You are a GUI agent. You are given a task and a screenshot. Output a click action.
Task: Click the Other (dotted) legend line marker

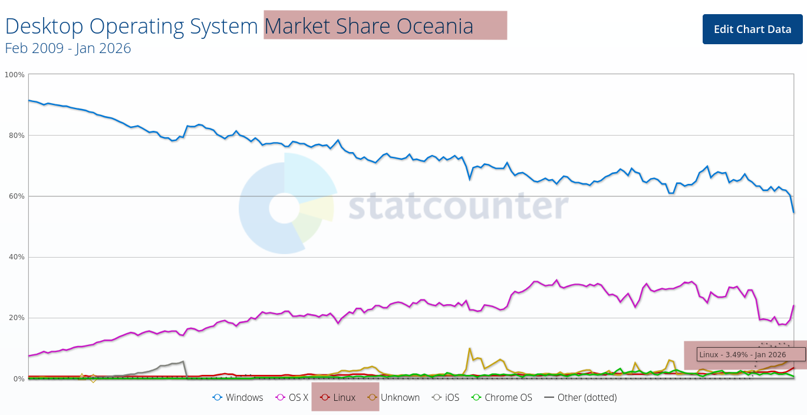click(x=549, y=397)
